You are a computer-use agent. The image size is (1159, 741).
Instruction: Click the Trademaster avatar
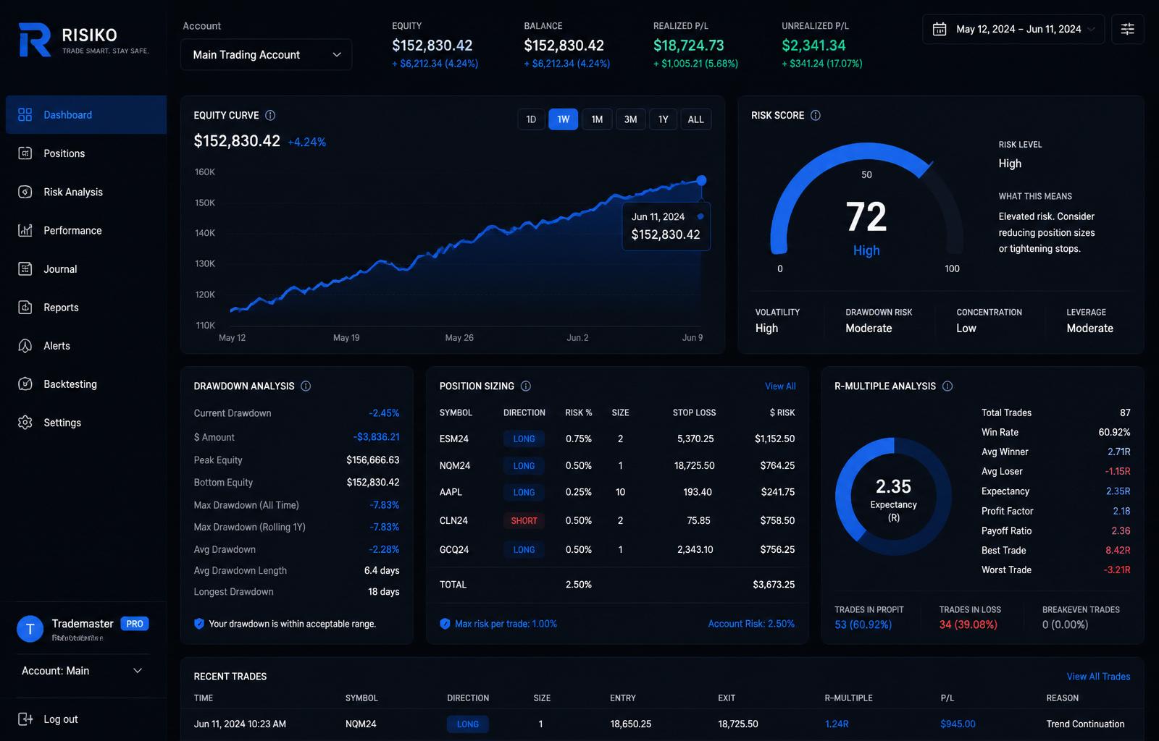30,629
